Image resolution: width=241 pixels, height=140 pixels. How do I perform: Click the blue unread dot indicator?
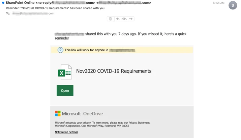3,3
